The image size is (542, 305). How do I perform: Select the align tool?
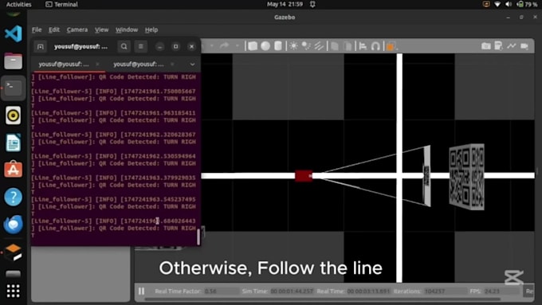pyautogui.click(x=363, y=46)
